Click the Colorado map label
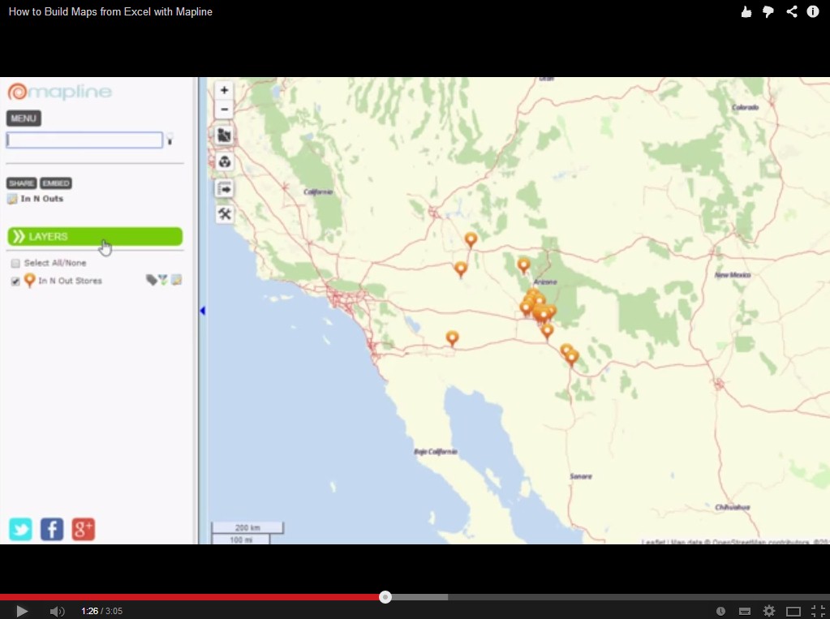830x619 pixels. (746, 107)
